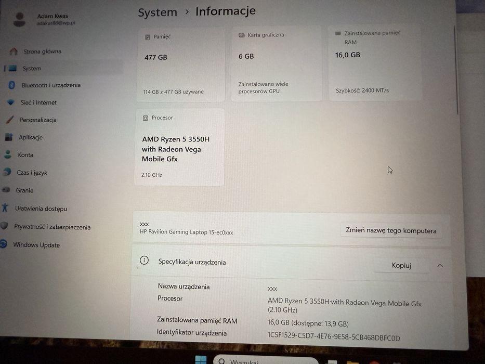Click the 6 GB graphics value
This screenshot has width=485, height=364.
click(246, 56)
